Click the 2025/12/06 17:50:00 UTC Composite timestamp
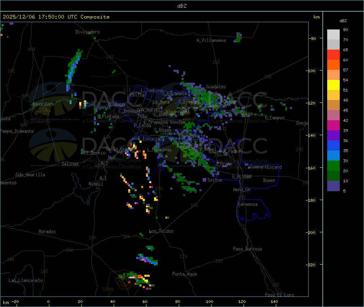The width and height of the screenshot is (364, 307). click(56, 17)
